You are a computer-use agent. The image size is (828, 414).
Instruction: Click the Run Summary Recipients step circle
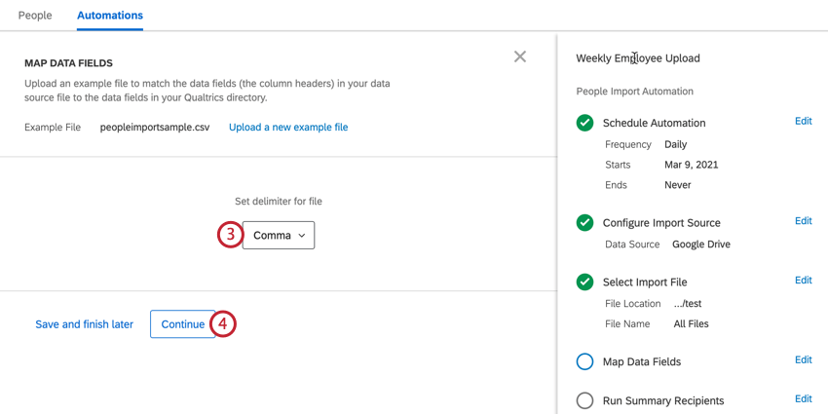point(584,400)
